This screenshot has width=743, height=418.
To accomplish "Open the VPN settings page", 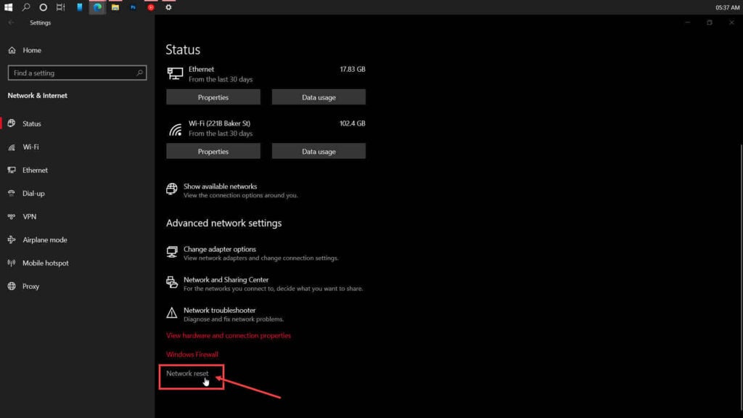I will (29, 217).
